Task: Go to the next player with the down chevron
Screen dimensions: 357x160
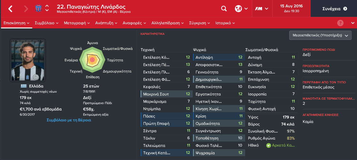Action: point(47,11)
